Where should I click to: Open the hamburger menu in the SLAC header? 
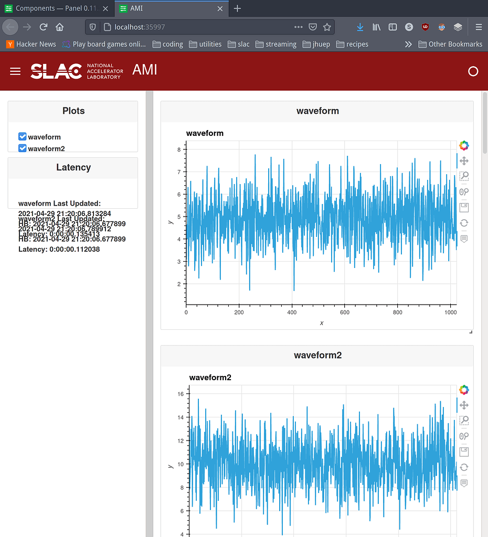(15, 71)
